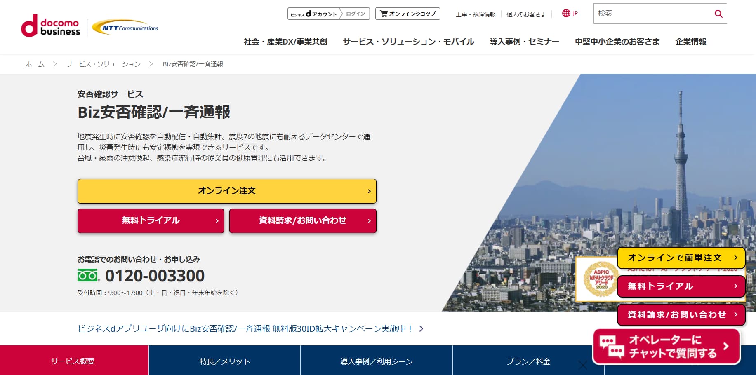Screen dimensions: 756x375
Task: Follow the 個人のお客さま link
Action: click(x=526, y=14)
